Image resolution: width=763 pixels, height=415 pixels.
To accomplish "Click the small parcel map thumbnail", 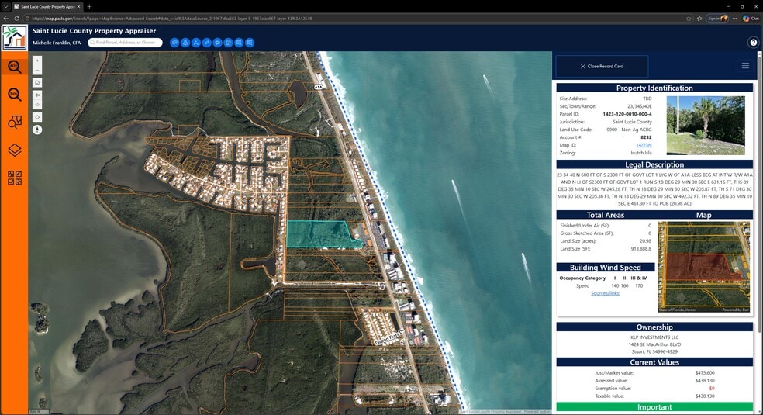I will point(703,267).
